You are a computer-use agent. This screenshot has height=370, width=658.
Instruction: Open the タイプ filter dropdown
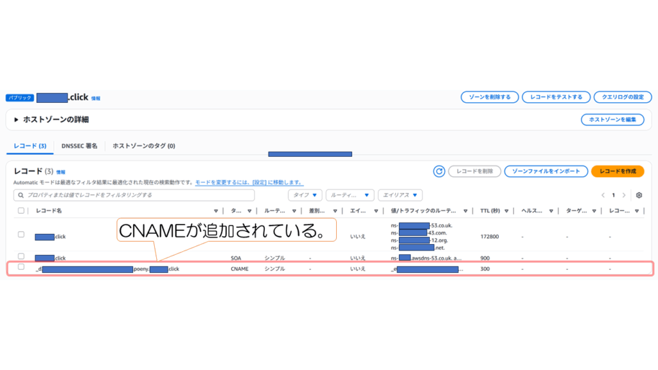point(305,195)
